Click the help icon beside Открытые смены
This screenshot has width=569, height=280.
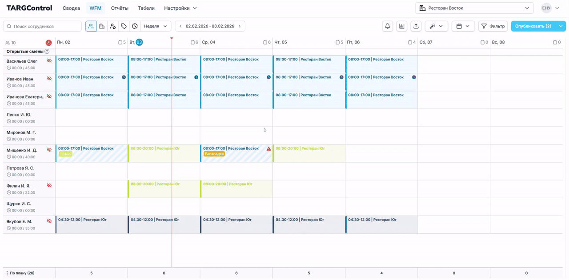(x=47, y=52)
